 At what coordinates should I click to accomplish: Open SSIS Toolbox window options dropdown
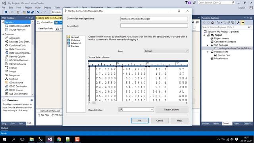26,18
